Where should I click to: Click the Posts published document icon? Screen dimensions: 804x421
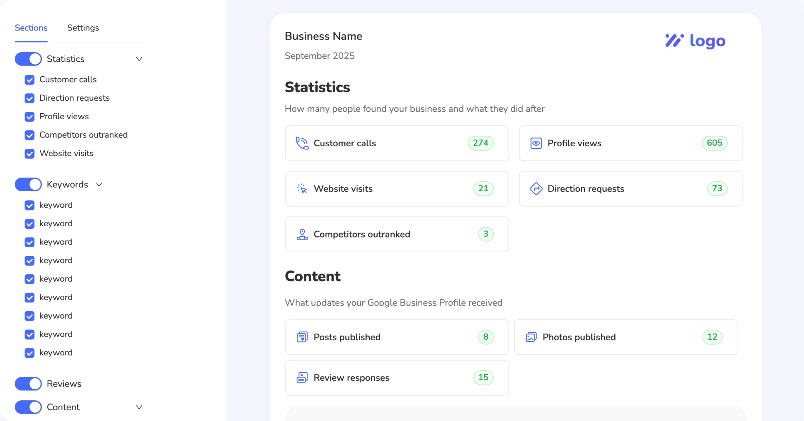(302, 337)
